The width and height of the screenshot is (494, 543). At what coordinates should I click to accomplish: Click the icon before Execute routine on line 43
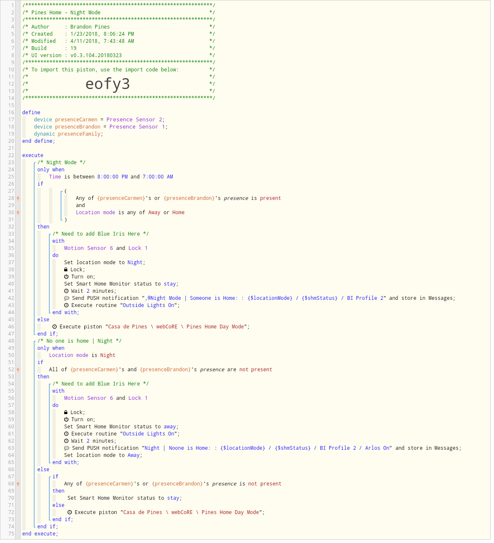pyautogui.click(x=66, y=305)
